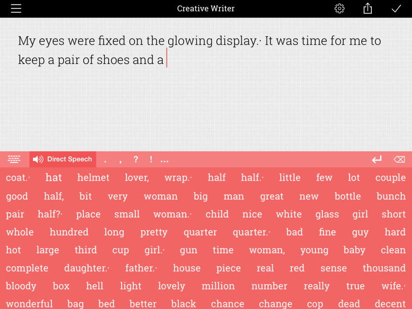
Task: Click inside the story text area
Action: click(x=206, y=84)
